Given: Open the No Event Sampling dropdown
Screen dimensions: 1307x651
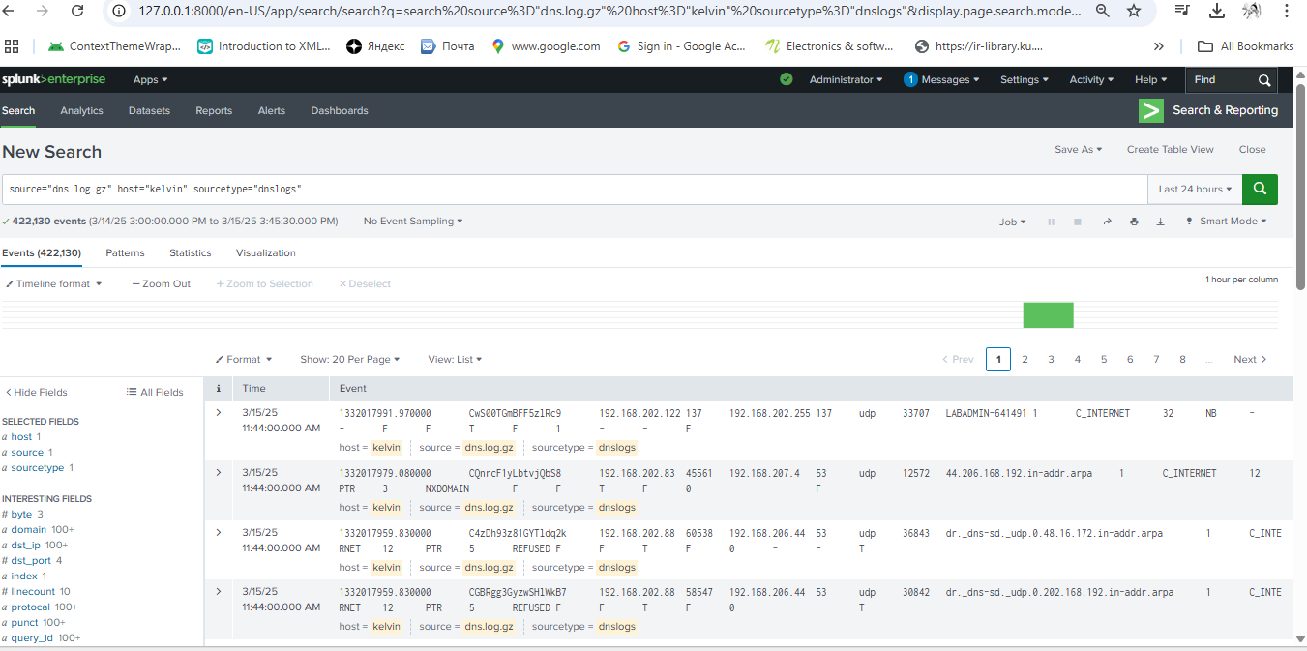Looking at the screenshot, I should (413, 222).
